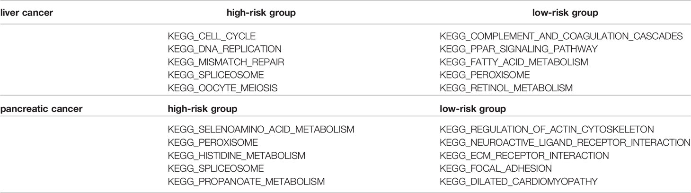This screenshot has height=193, width=691.
Task: Click low-risk group header under pancreatic cancer
Action: click(473, 109)
